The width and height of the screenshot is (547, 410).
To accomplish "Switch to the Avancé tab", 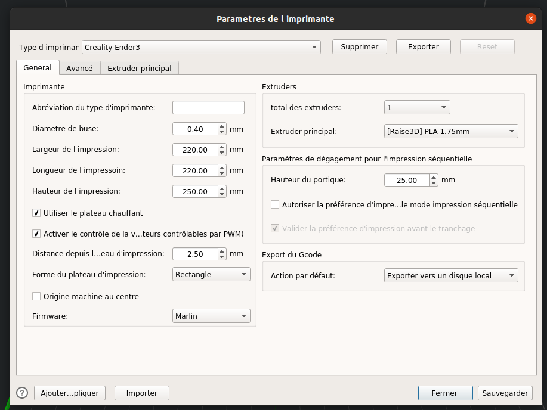I will click(79, 68).
